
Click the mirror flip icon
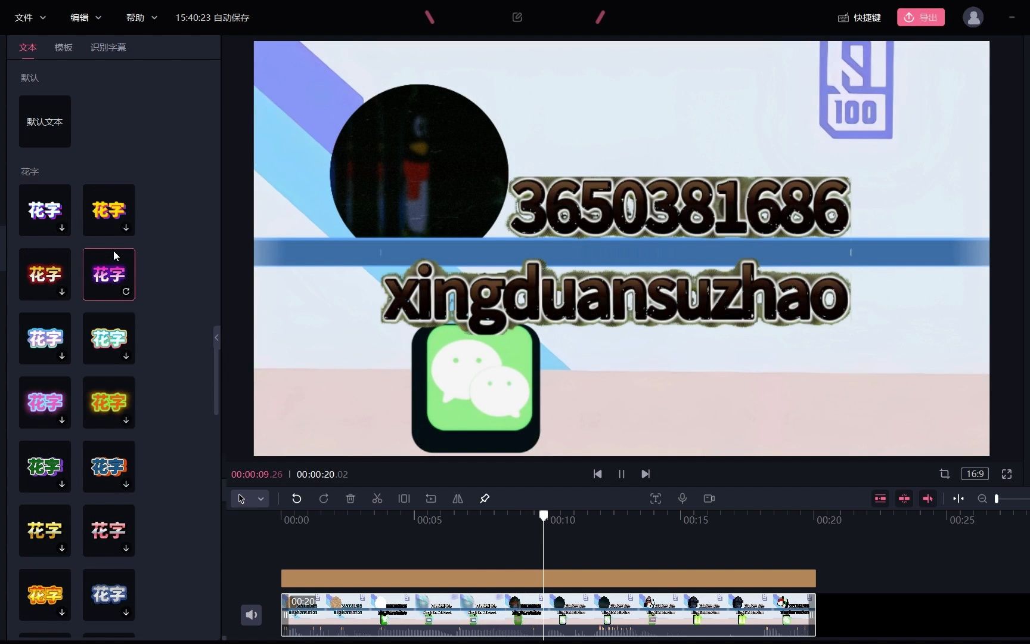click(458, 499)
